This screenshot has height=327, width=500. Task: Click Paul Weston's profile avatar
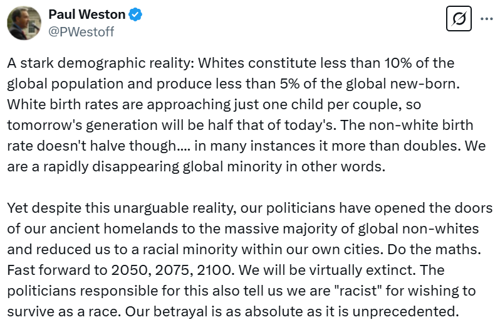(24, 23)
